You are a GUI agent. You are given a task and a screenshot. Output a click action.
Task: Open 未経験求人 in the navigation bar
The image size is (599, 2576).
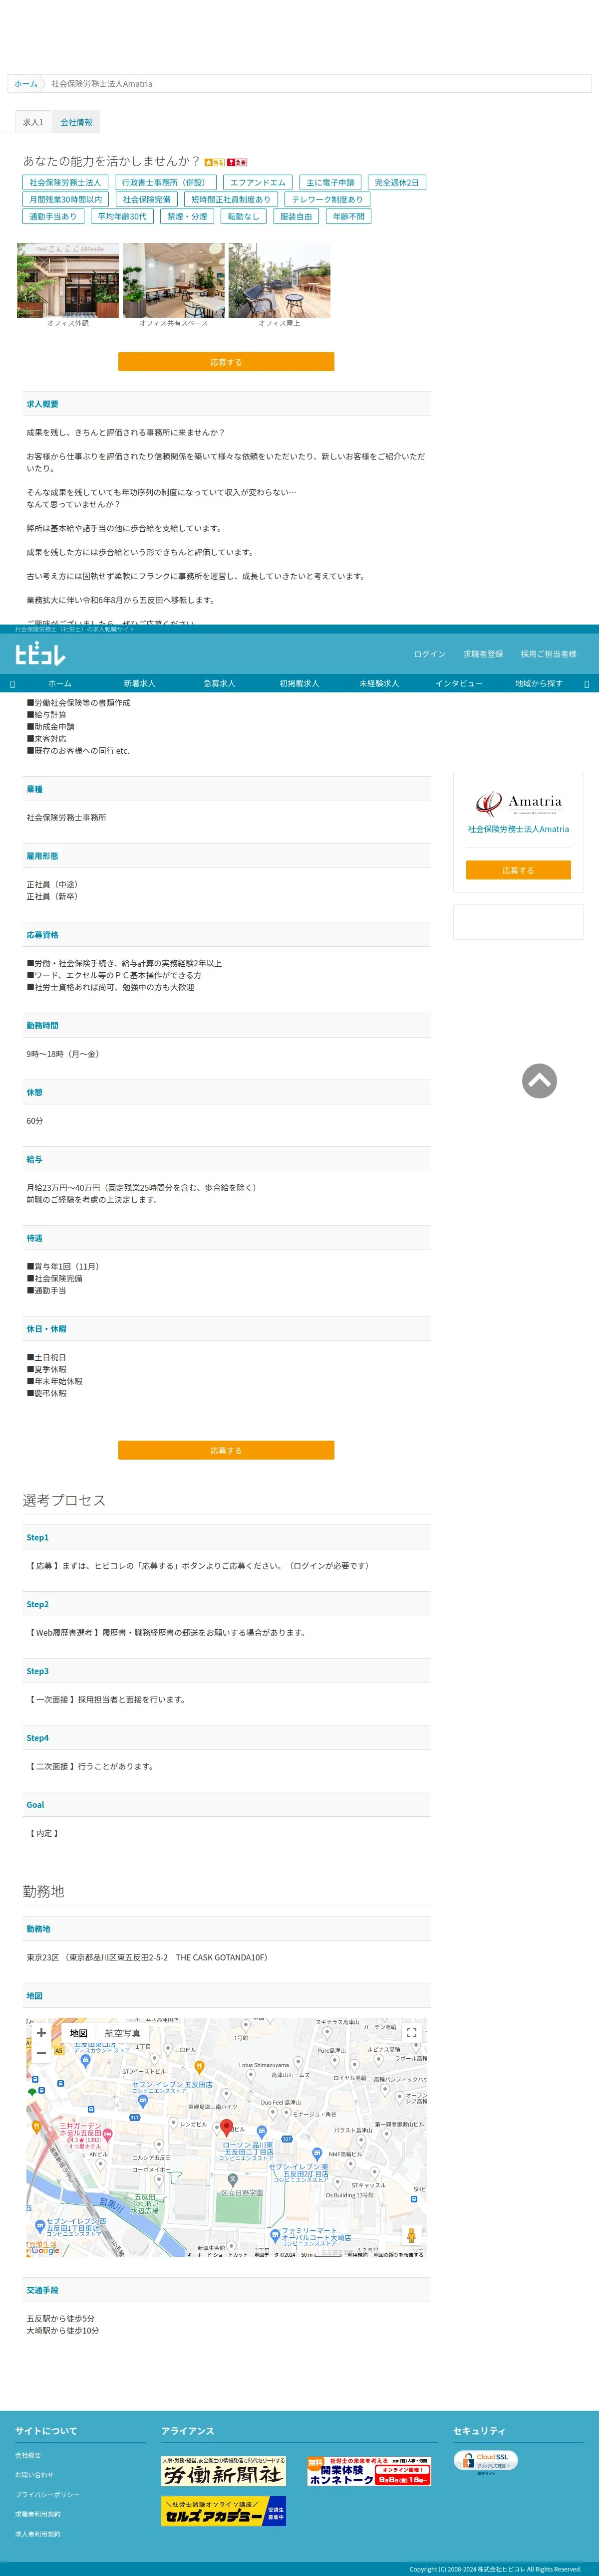pos(379,684)
